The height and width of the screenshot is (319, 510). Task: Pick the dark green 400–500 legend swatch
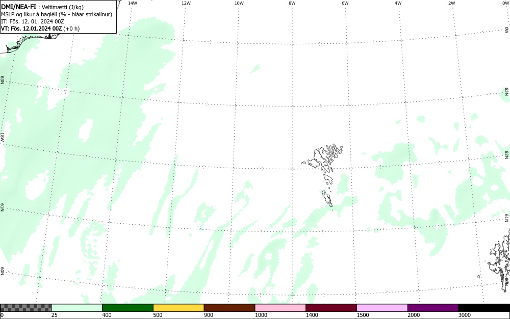coord(127,308)
